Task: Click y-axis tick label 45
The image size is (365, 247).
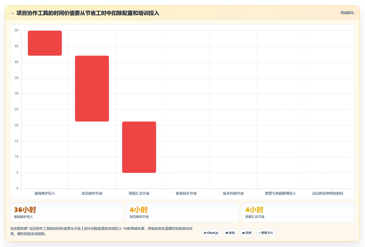Action: click(x=16, y=46)
